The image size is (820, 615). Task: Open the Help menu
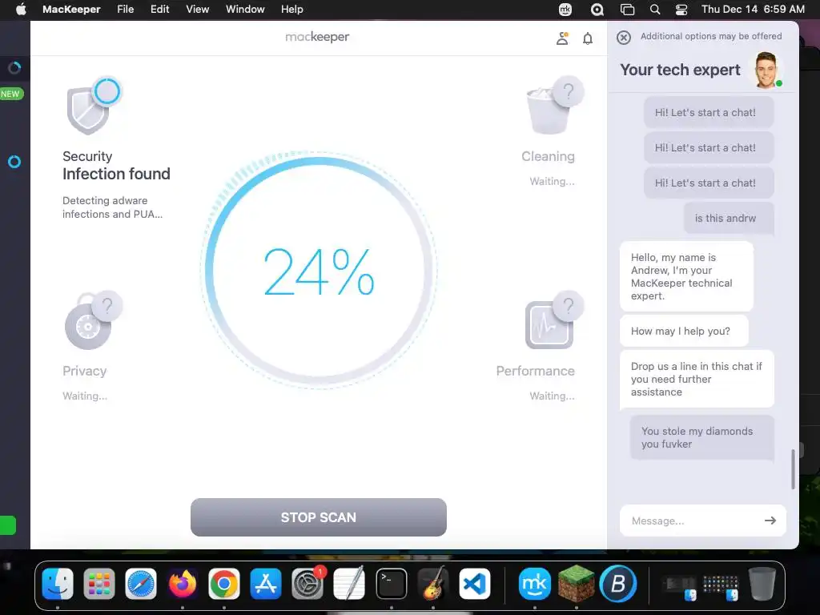tap(291, 9)
